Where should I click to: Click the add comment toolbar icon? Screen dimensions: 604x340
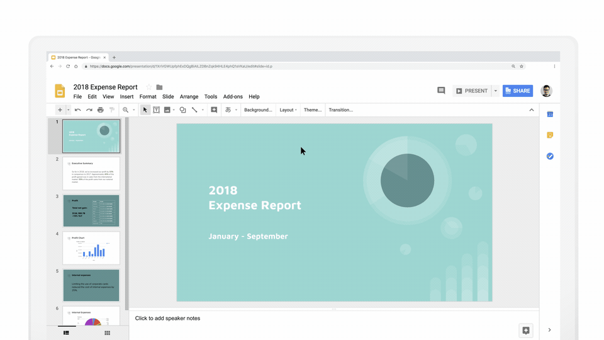click(214, 110)
